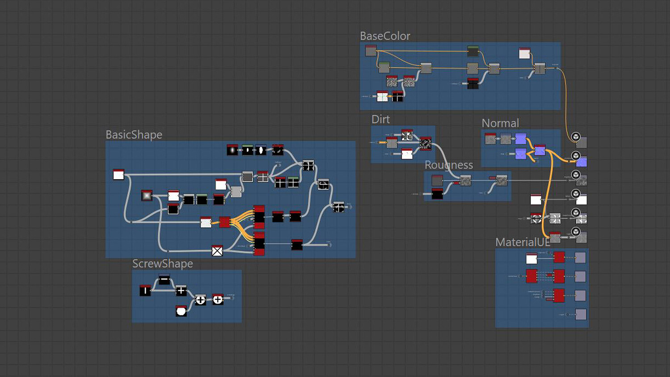
Task: Select the checkered white node beside the red node
Action: click(206, 222)
